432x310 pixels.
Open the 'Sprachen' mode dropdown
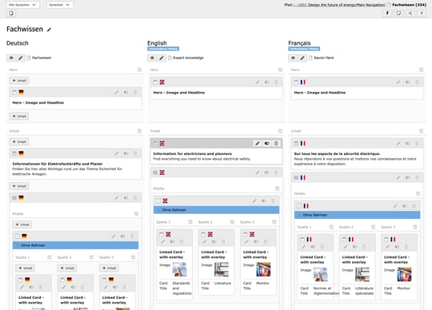pos(60,5)
